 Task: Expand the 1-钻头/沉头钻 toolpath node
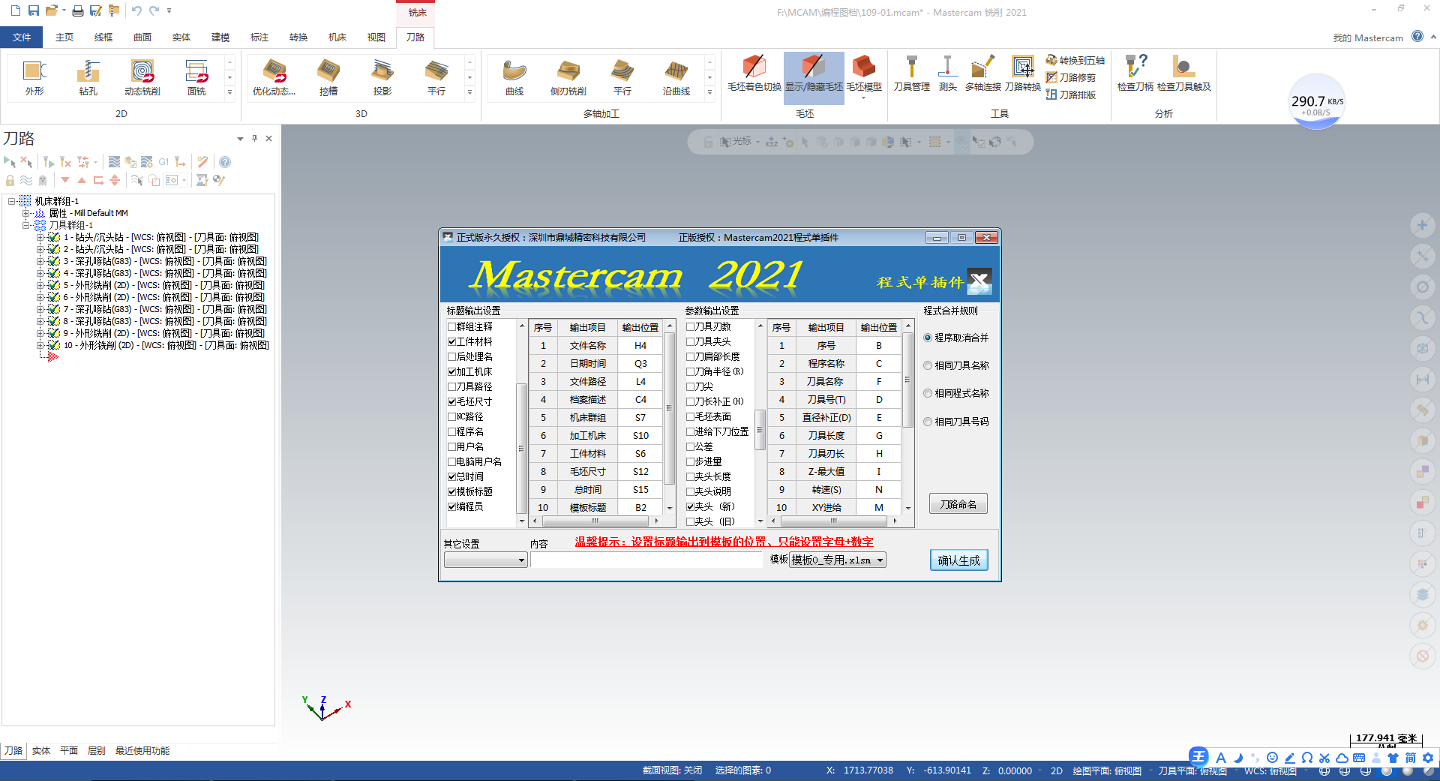[x=41, y=237]
